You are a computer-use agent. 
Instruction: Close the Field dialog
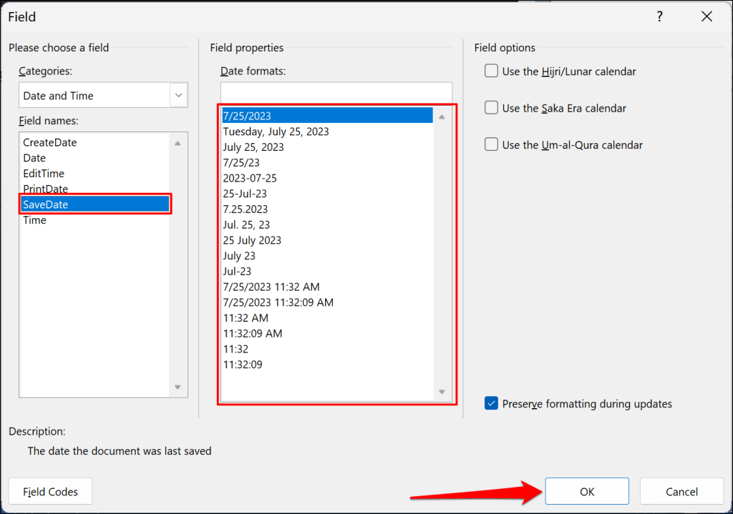click(707, 16)
